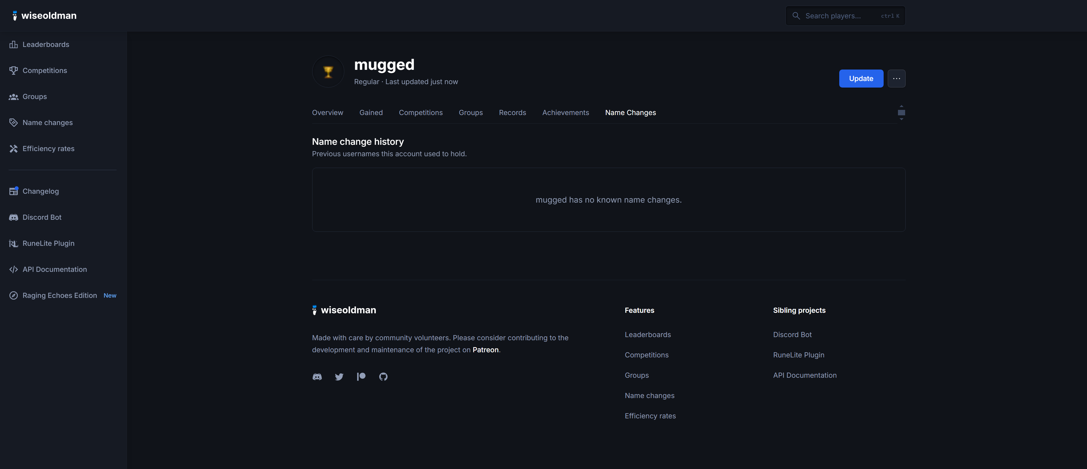Select the Overview tab
The image size is (1087, 469).
pos(327,112)
